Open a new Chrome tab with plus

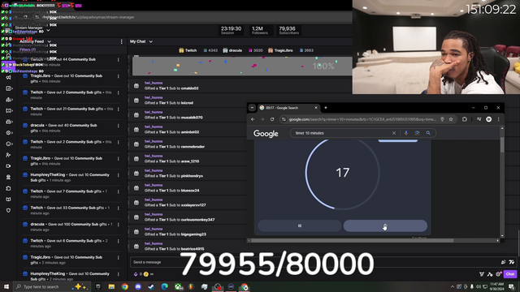(326, 108)
